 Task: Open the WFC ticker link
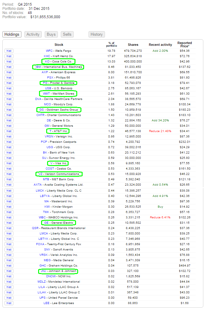pyautogui.click(x=49, y=51)
